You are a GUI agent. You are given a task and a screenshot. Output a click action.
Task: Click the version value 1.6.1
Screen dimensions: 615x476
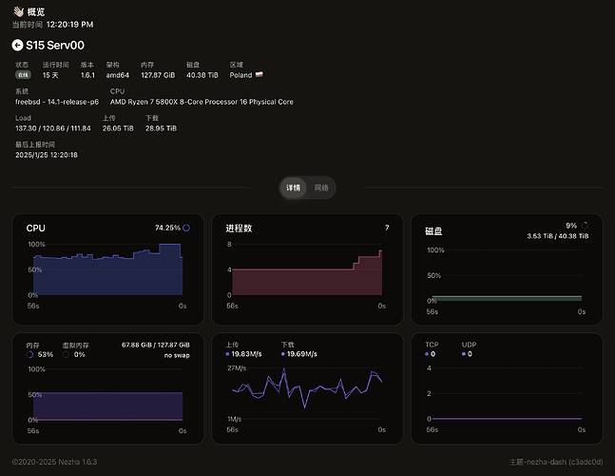[x=87, y=75]
